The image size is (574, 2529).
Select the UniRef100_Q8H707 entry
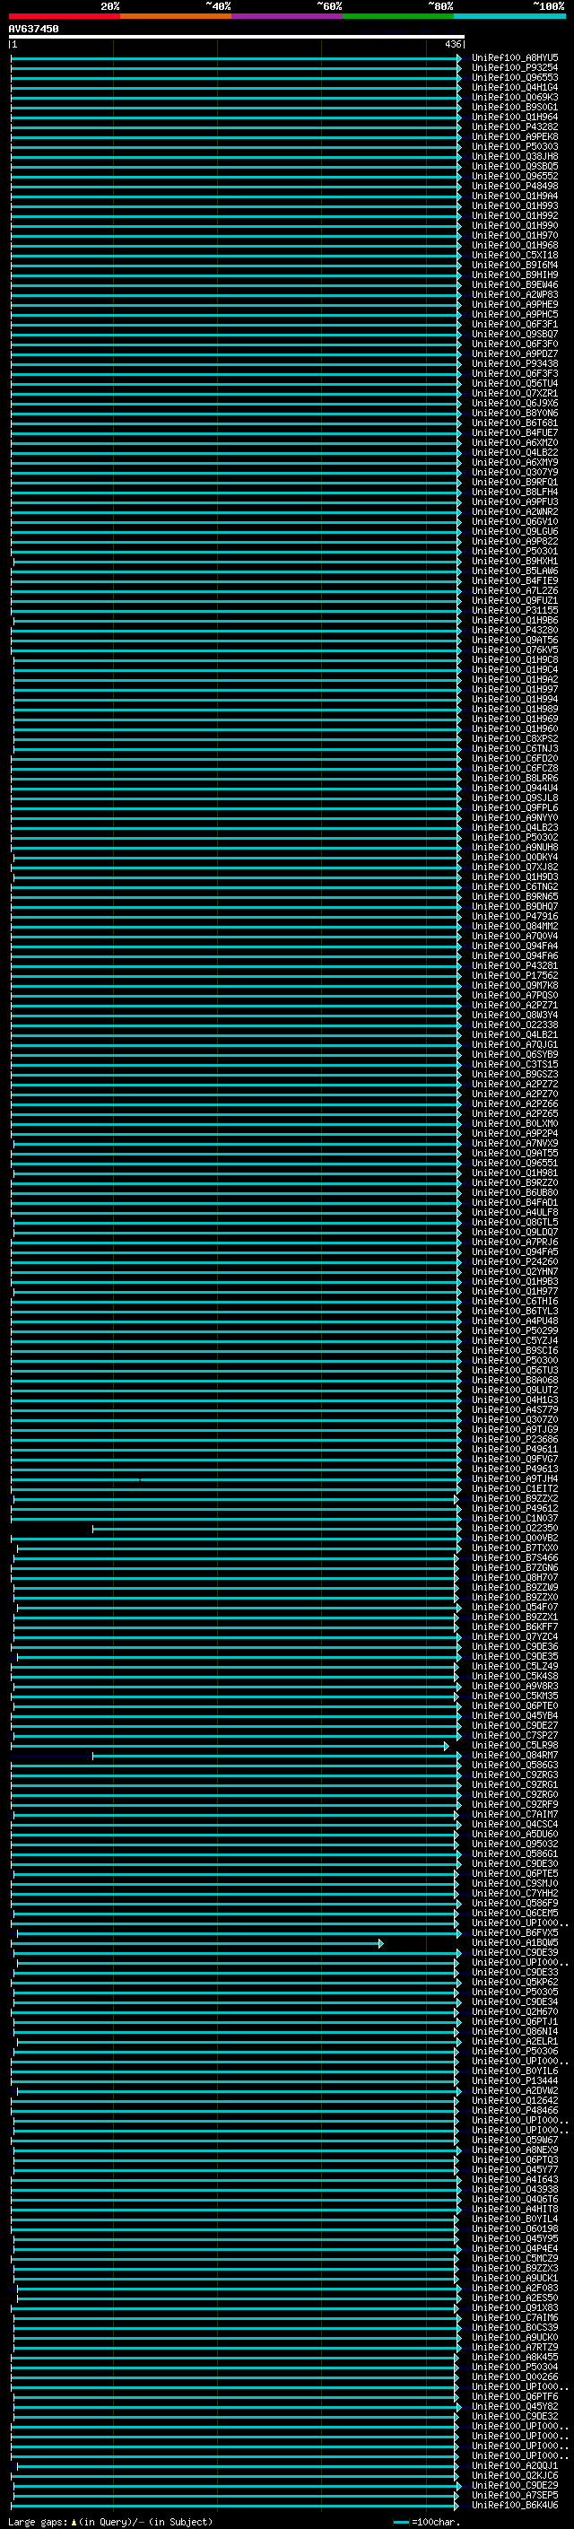point(515,1576)
